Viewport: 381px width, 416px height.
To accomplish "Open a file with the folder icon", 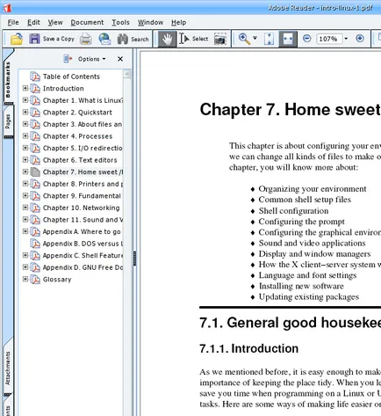I will click(17, 39).
